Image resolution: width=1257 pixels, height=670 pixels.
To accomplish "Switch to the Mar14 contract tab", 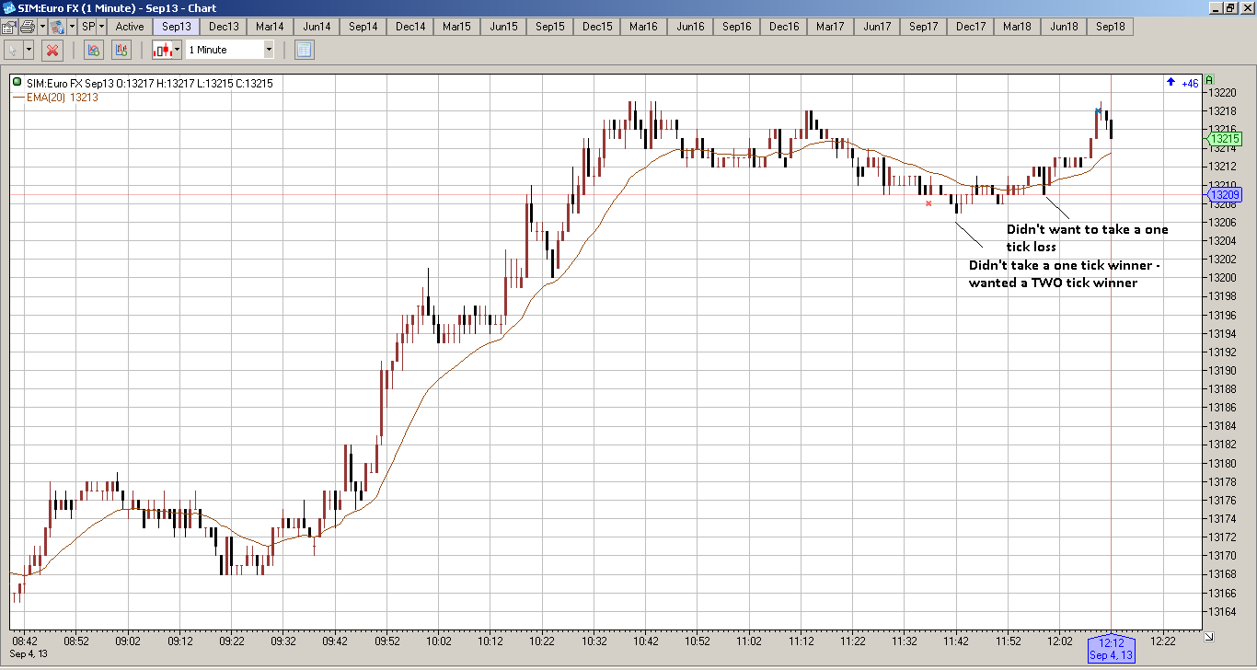I will click(270, 27).
